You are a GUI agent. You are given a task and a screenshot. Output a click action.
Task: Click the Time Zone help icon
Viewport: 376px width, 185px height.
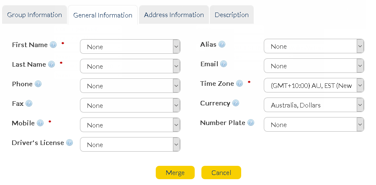click(240, 84)
